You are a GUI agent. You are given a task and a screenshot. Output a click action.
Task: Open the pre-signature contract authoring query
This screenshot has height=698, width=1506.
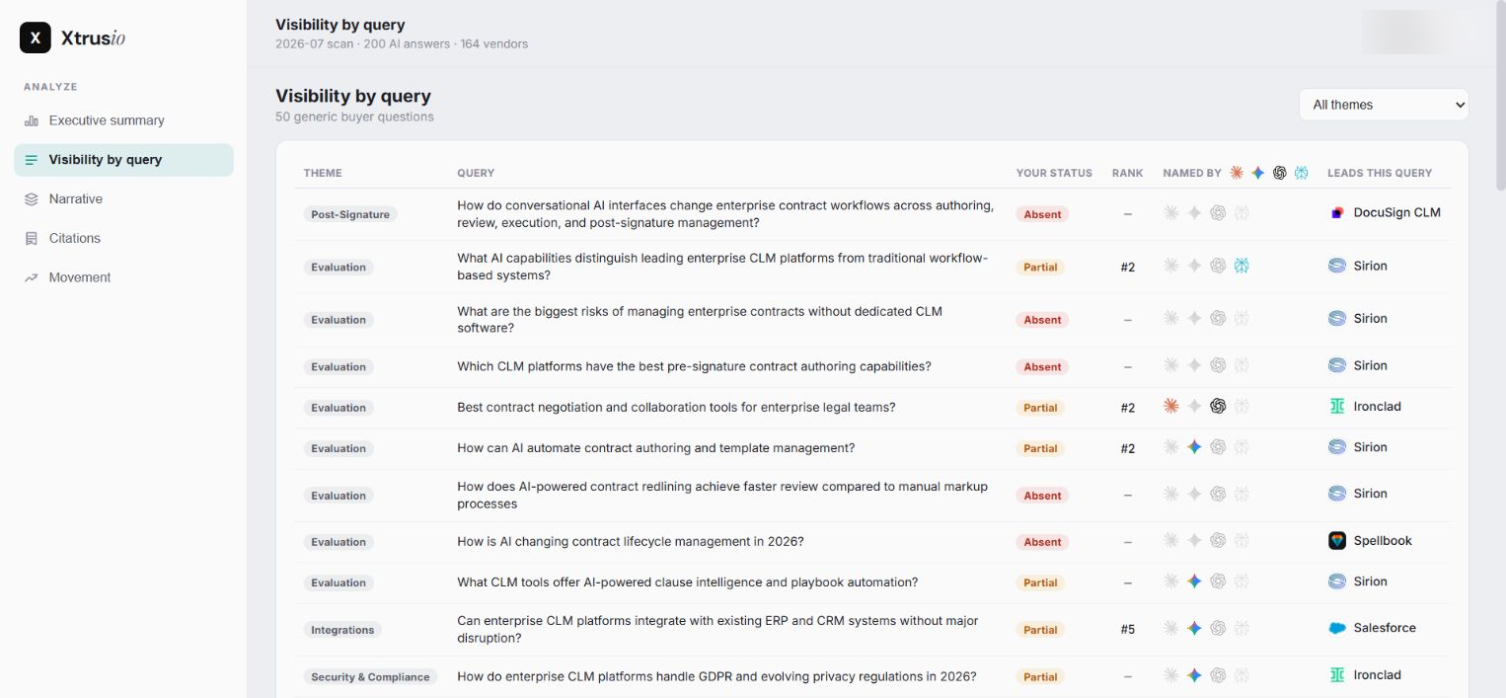694,366
